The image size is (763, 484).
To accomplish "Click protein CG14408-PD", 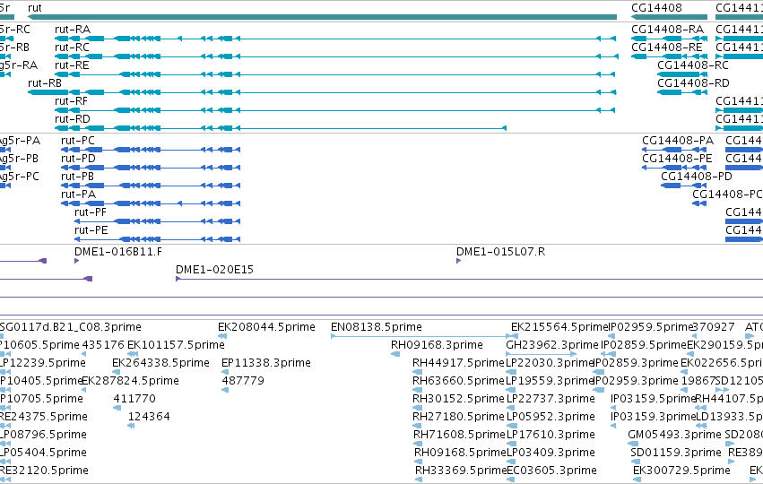I will [697, 177].
